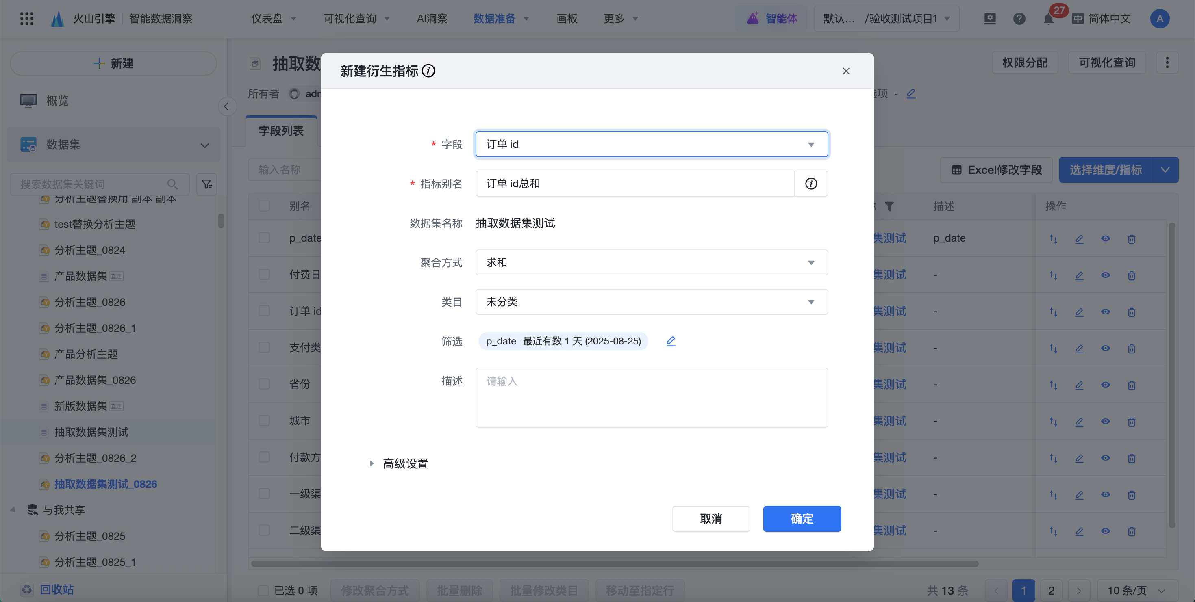Open the 聚合方式 dropdown showing 求和
This screenshot has width=1195, height=602.
651,262
